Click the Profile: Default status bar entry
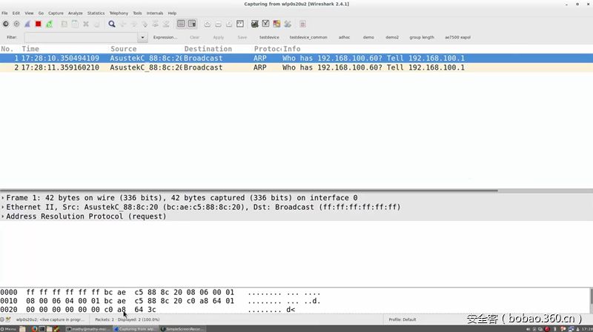Screen dimensions: 593x332 pos(402,319)
